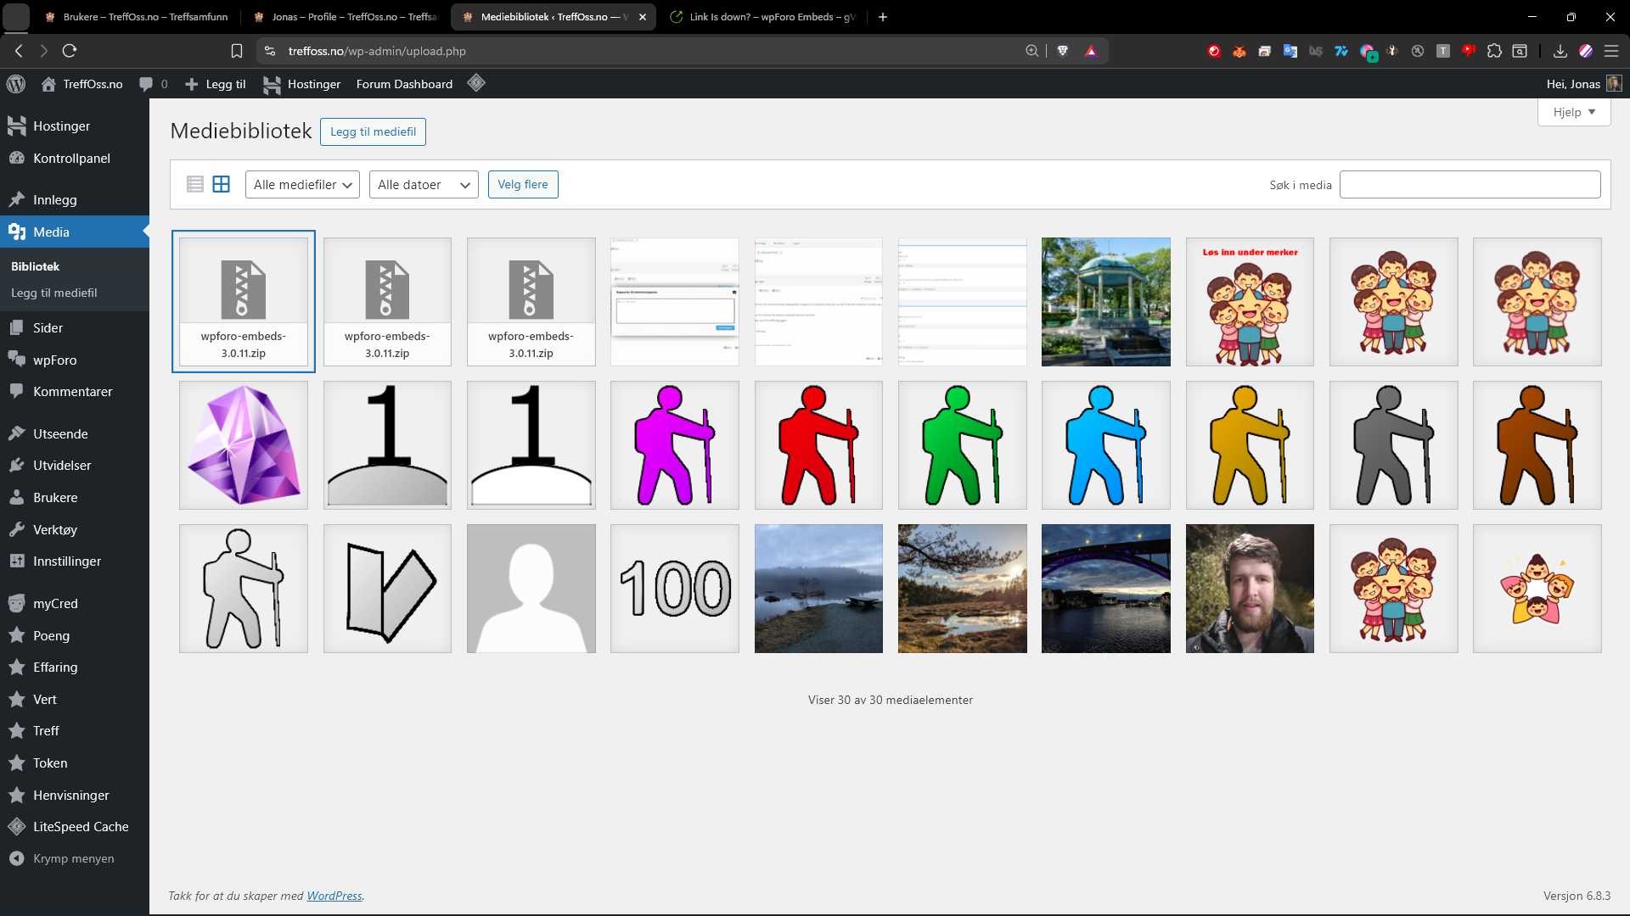Screen dimensions: 1630x916
Task: Open browser extensions puzzle icon
Action: coord(1494,51)
